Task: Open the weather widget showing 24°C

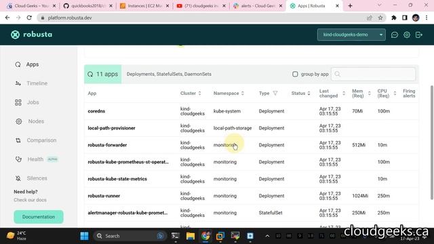Action: coord(16,236)
